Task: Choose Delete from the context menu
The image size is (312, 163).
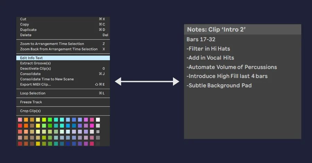Action: (63, 35)
